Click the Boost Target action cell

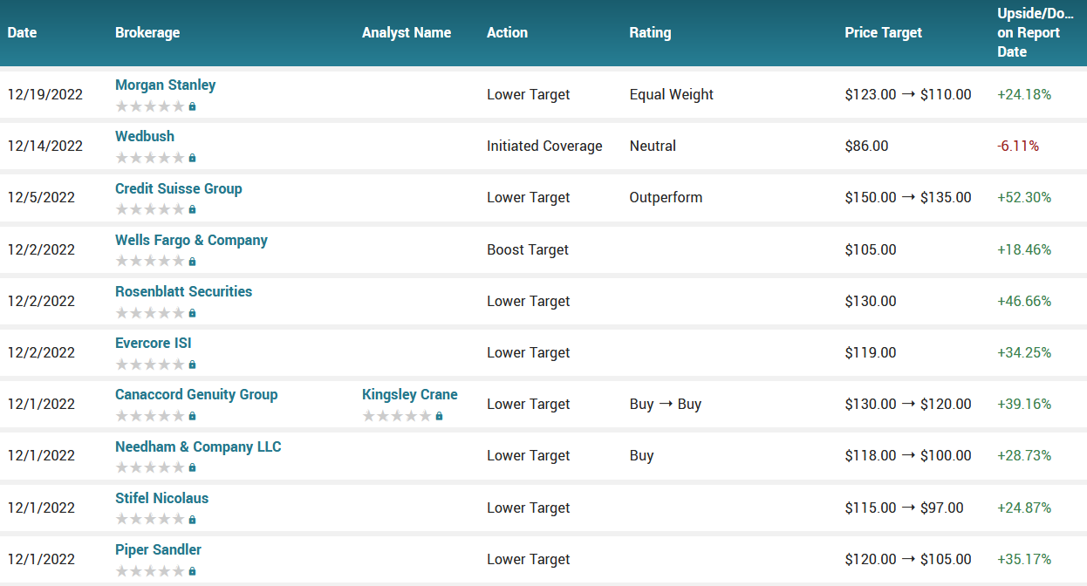click(528, 249)
